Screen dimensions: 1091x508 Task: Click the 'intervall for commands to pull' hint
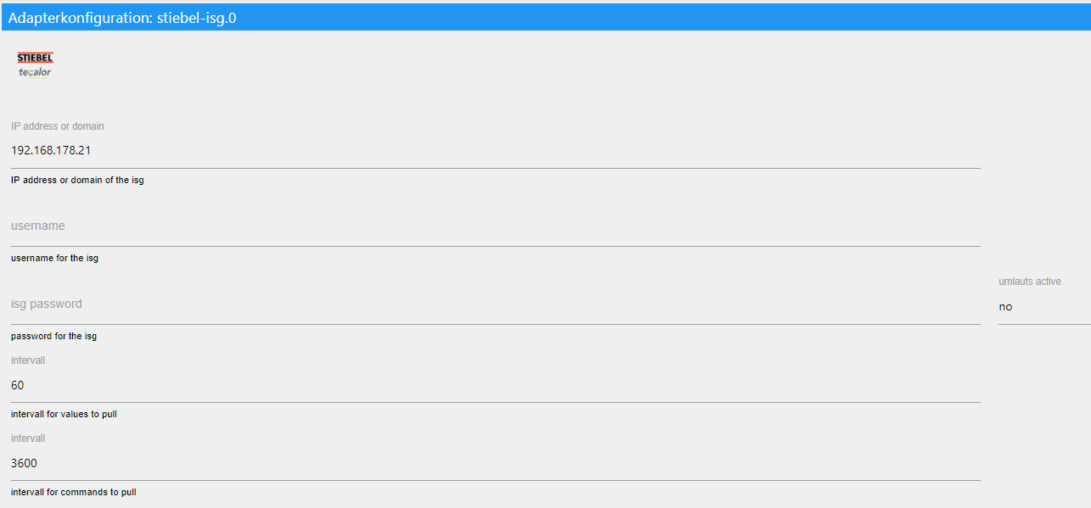click(x=73, y=492)
